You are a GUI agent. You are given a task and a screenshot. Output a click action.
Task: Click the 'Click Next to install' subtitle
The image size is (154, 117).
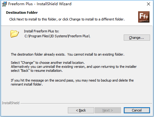tap(67, 19)
